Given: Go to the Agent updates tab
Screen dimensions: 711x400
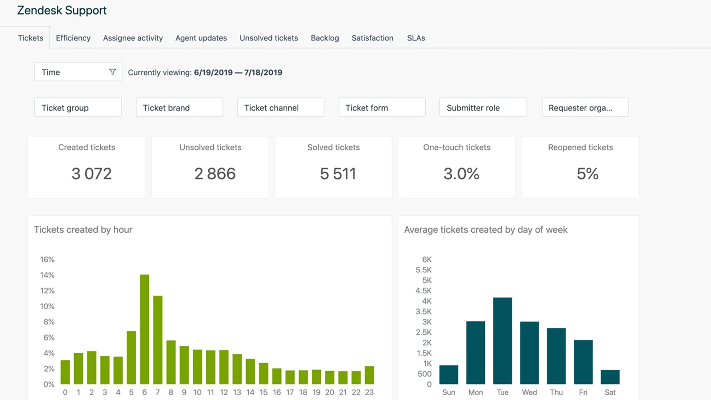Looking at the screenshot, I should tap(201, 38).
